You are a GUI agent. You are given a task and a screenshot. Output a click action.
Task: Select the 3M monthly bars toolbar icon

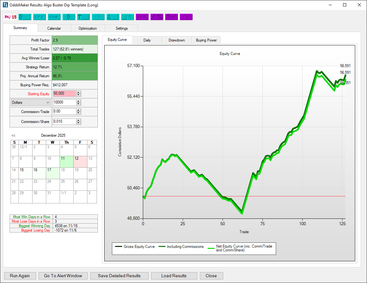112,17
